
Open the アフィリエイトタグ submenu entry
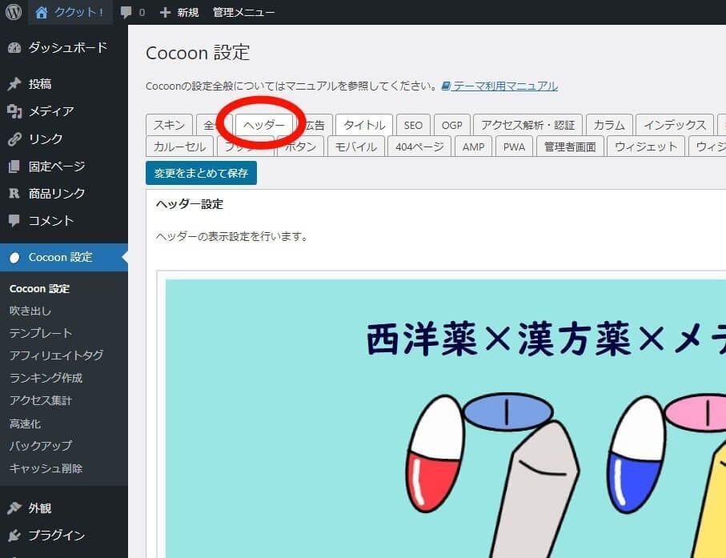(56, 355)
